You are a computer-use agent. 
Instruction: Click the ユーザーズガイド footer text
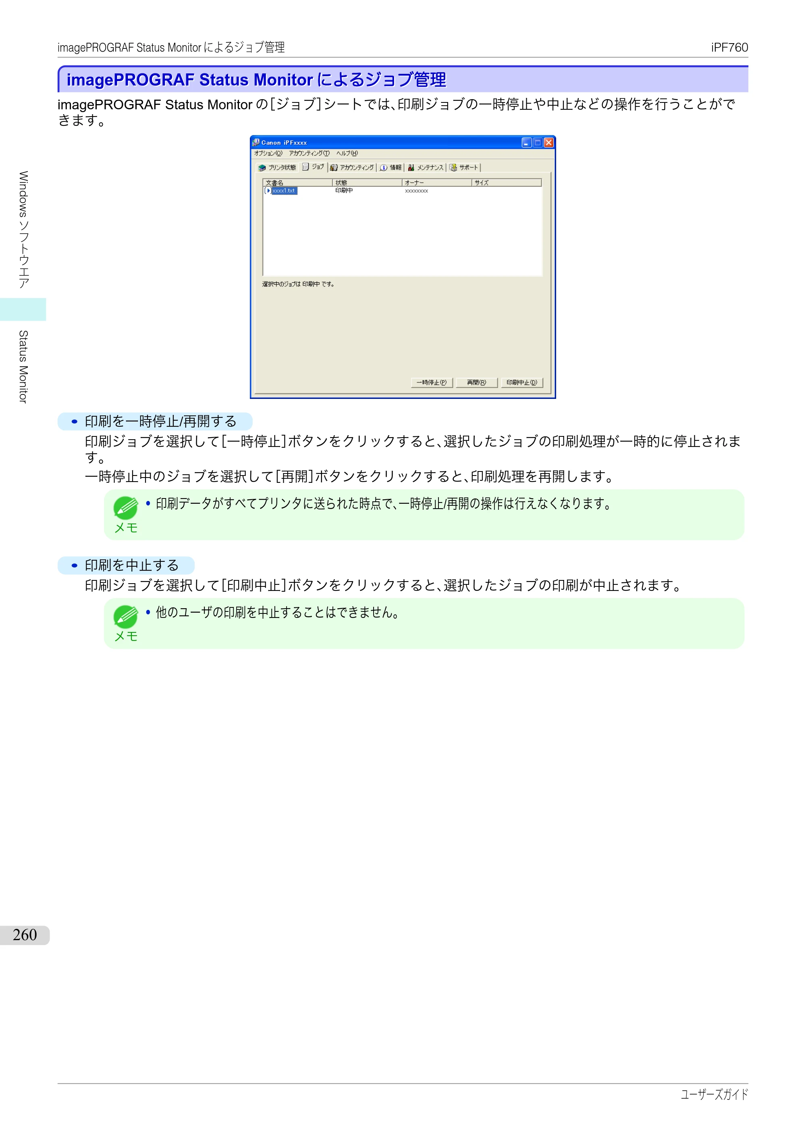(714, 1094)
